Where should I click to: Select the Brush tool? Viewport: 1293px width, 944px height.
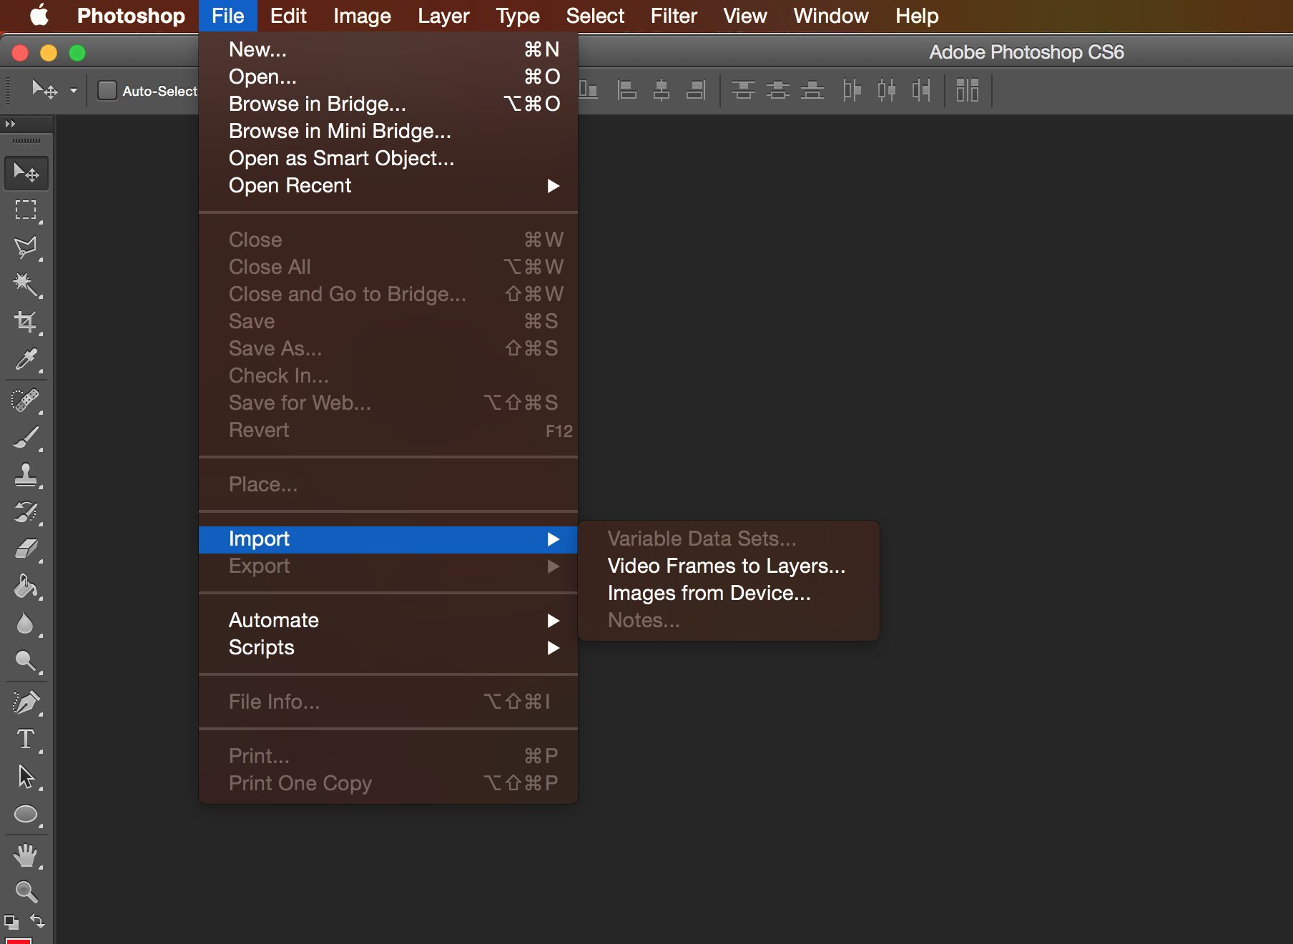pyautogui.click(x=26, y=438)
